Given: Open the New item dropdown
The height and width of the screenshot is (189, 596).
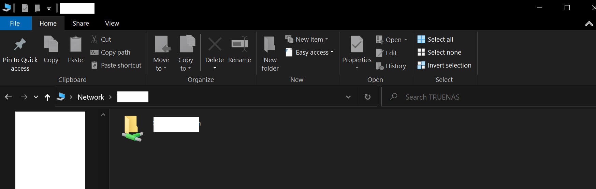Looking at the screenshot, I should coord(307,40).
